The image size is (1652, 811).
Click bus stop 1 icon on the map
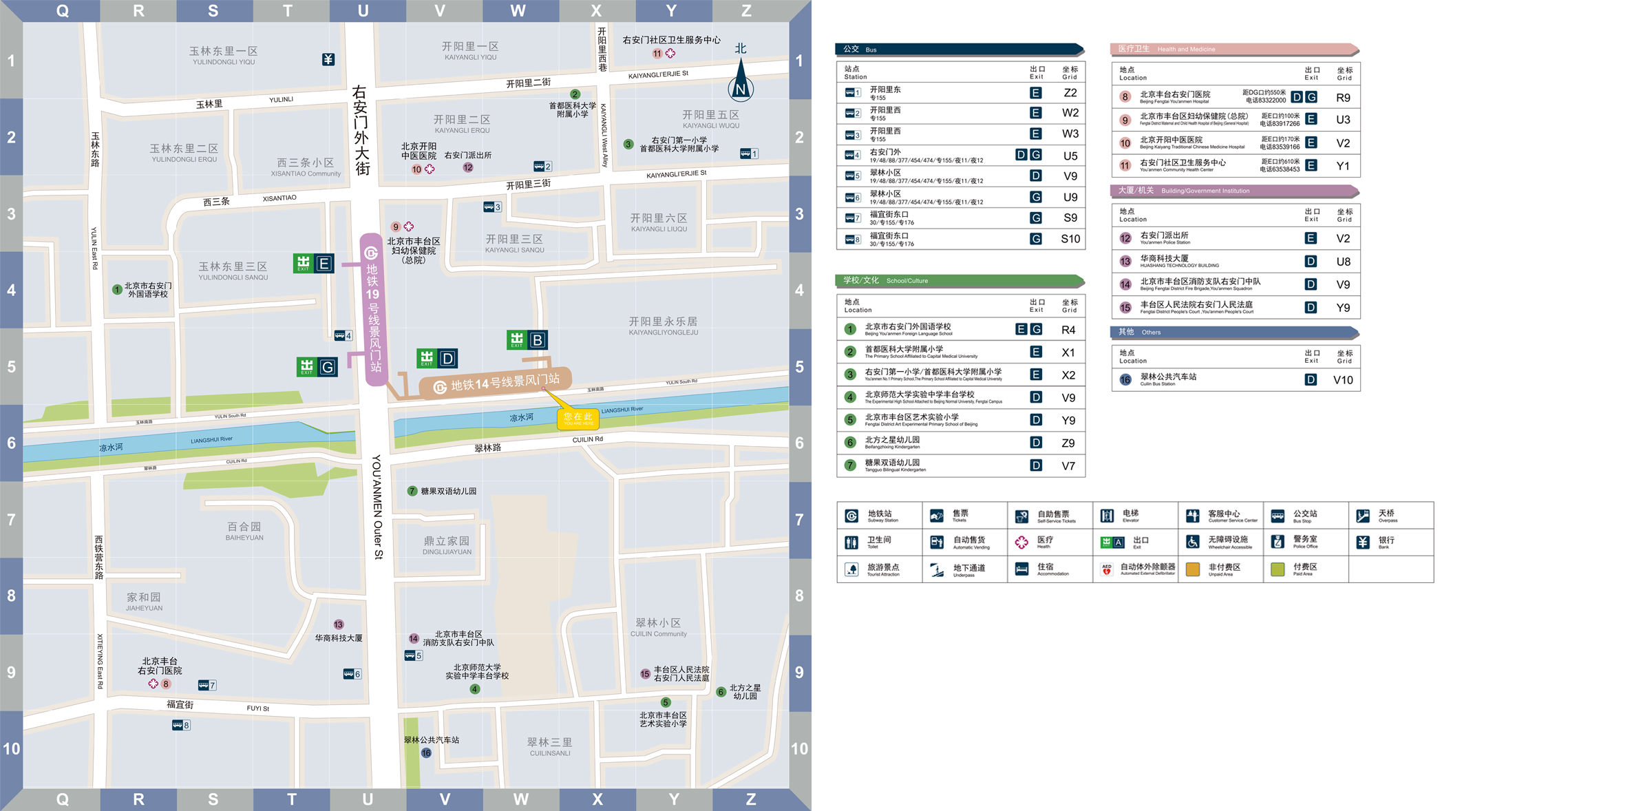coord(749,154)
